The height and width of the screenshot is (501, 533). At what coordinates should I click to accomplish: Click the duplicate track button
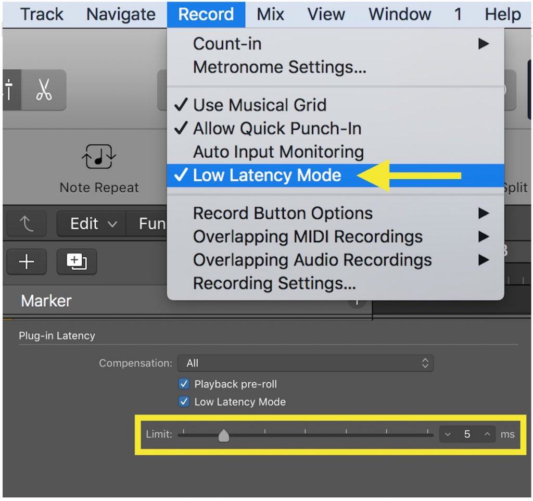click(77, 261)
